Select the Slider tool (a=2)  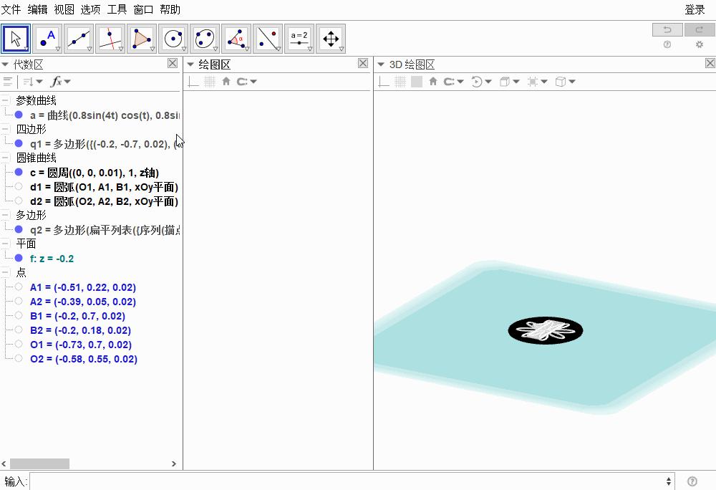(299, 39)
